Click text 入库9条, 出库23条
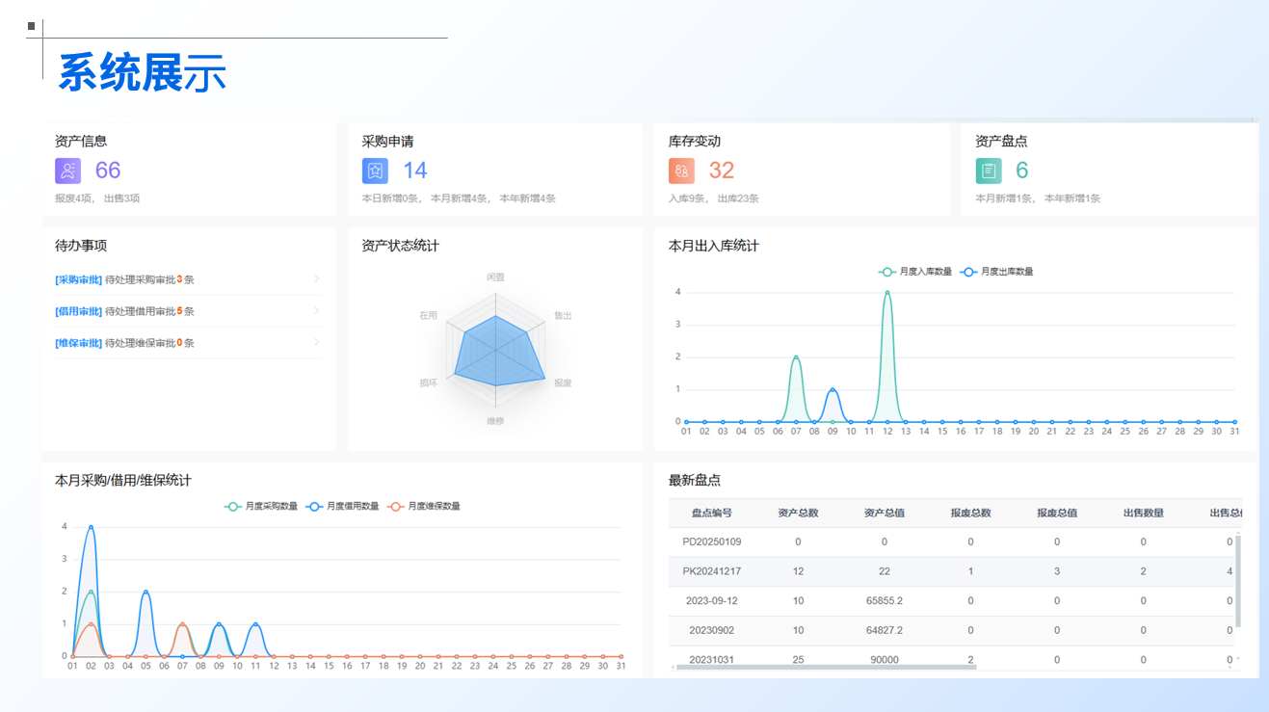Image resolution: width=1269 pixels, height=712 pixels. 714,198
